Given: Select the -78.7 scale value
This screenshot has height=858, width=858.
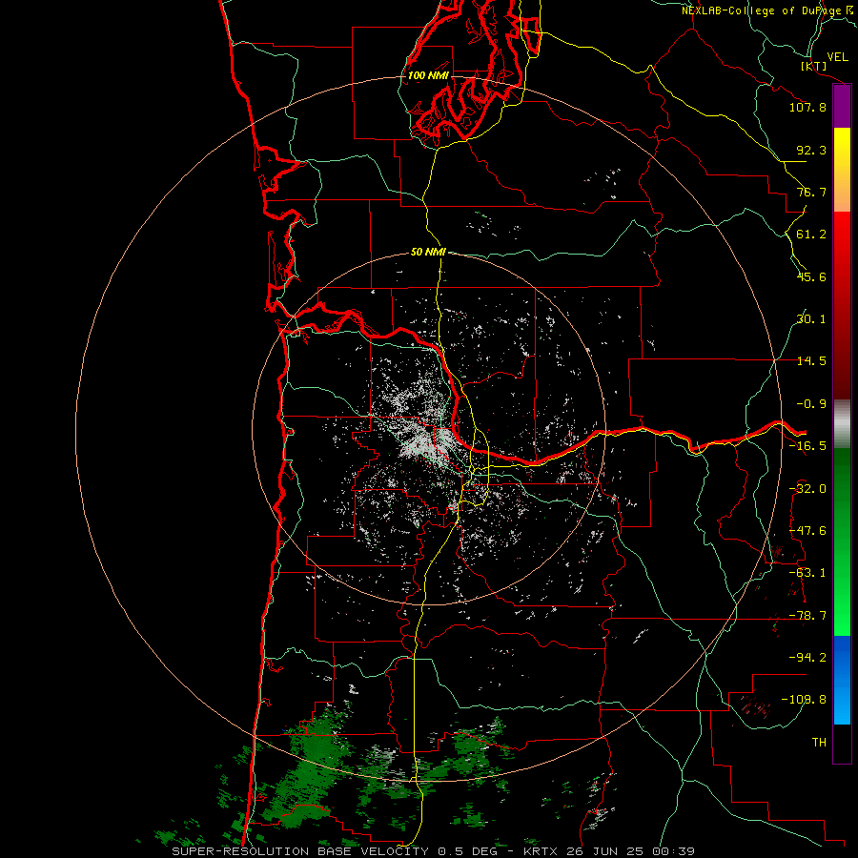Looking at the screenshot, I should click(x=807, y=616).
